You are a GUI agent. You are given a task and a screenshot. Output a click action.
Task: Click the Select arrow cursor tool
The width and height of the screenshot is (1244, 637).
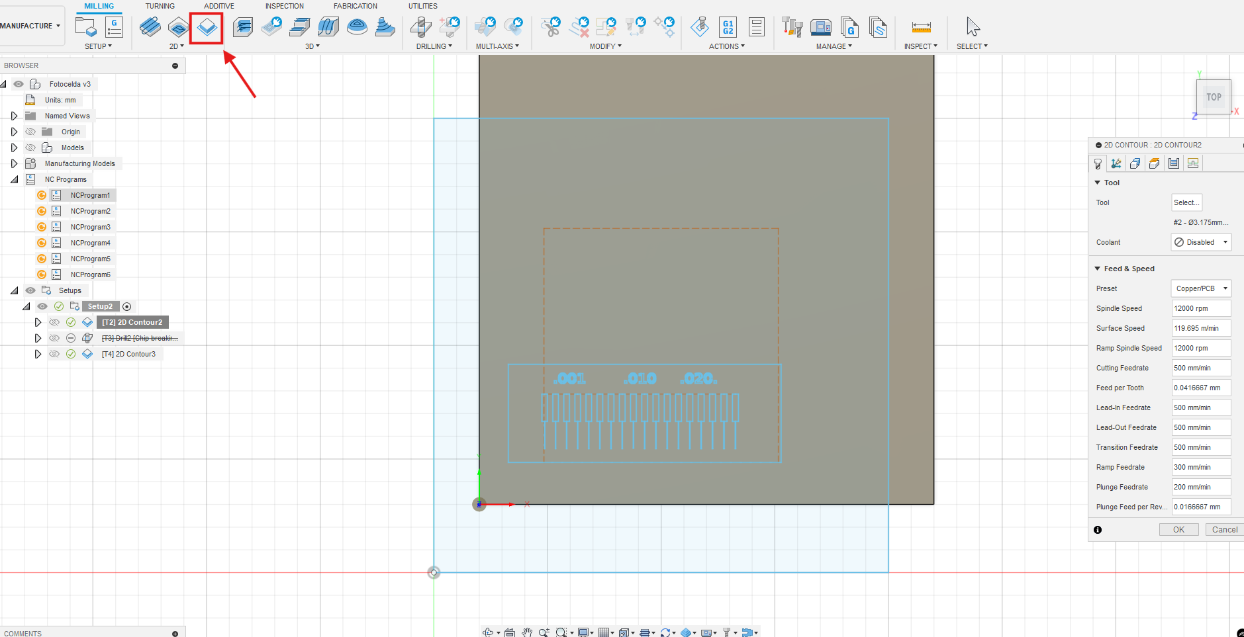tap(972, 27)
